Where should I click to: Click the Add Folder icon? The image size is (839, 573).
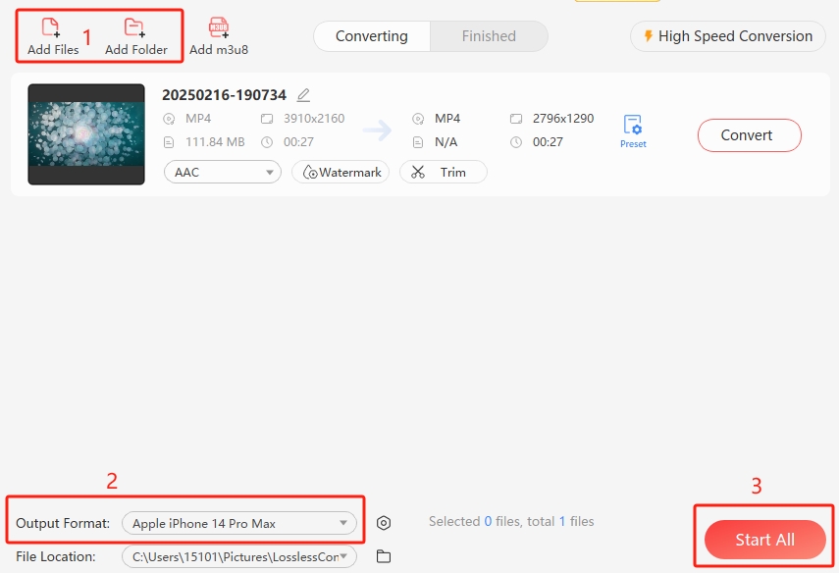coord(135,29)
